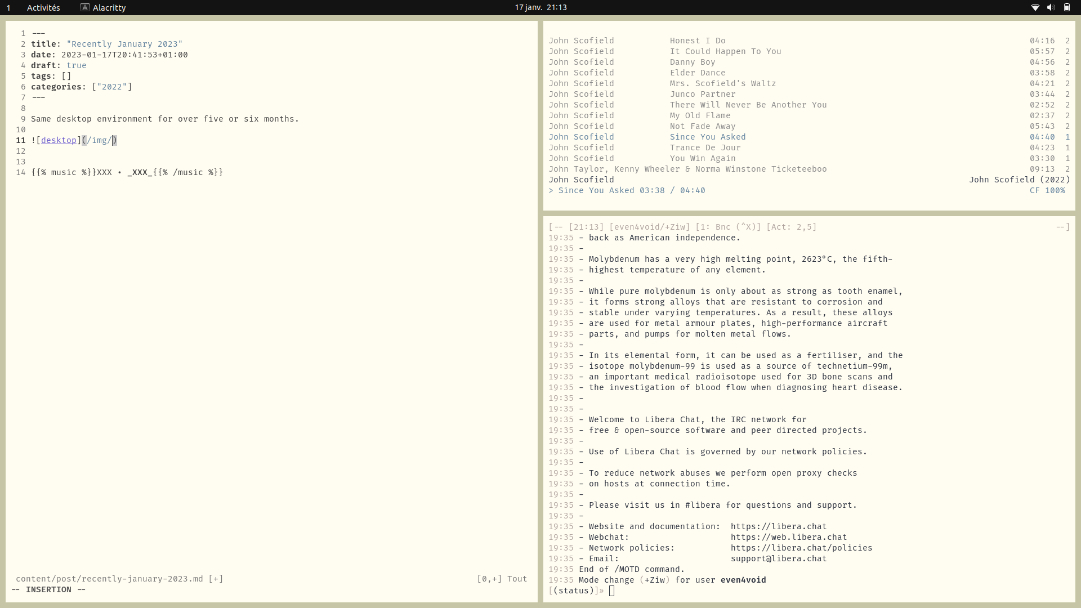The width and height of the screenshot is (1081, 608).
Task: Click the title line Recently January 2023
Action: click(124, 44)
